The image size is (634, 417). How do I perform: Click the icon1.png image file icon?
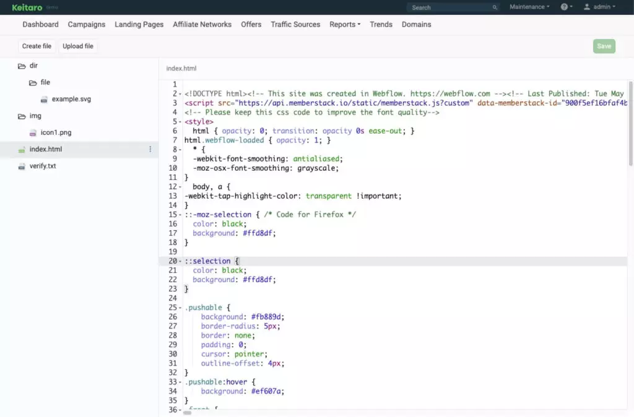pyautogui.click(x=33, y=132)
